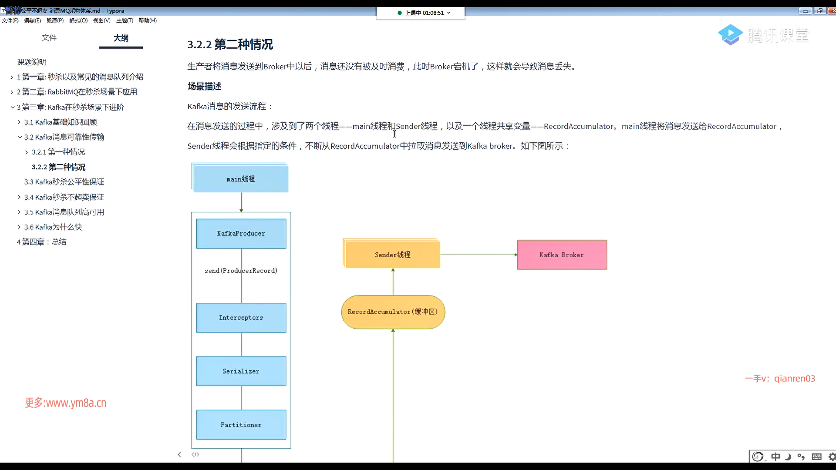Toggle Chinese input mode 中 icon
The image size is (836, 470).
pos(775,457)
